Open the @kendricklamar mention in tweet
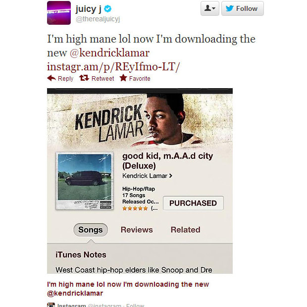The image size is (307, 307). [109, 53]
